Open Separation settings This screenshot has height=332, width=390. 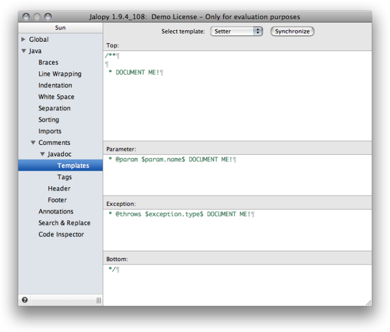coord(54,108)
